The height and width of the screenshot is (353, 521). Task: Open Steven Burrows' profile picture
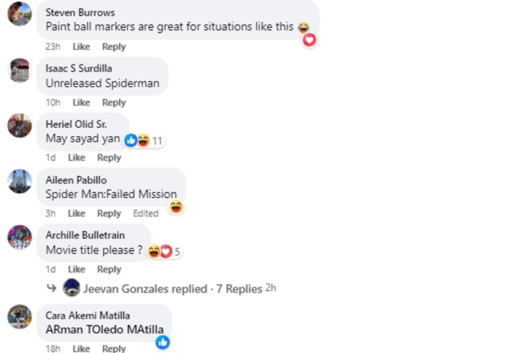point(19,14)
